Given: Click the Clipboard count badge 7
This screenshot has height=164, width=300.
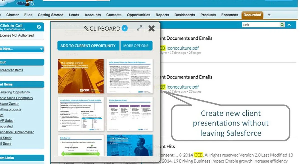Looking at the screenshot, I should (125, 28).
